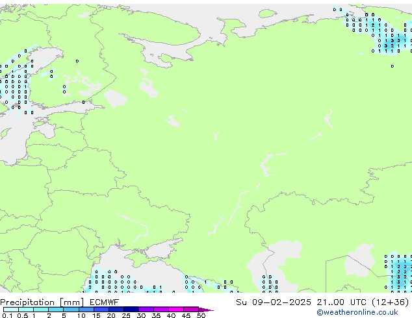Screen dimensions: 412x318
Task: Select the 30–35 mm purple legend swatch
Action: click(149, 310)
